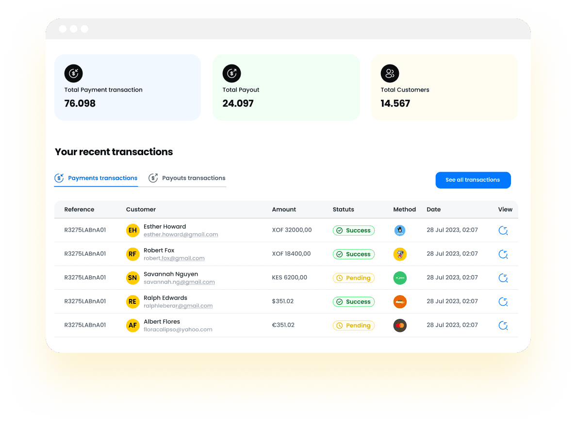Click the Mastercard method icon for Albert Flores

click(399, 326)
